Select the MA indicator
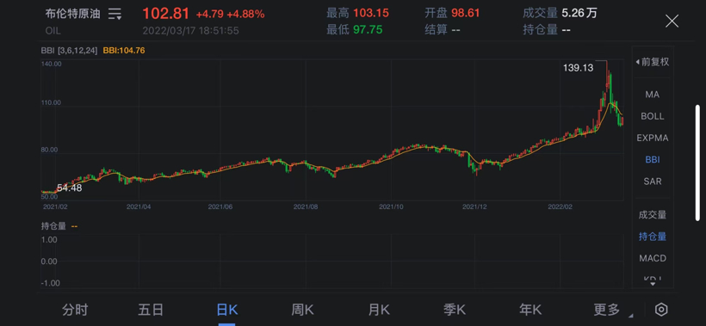 tap(652, 95)
